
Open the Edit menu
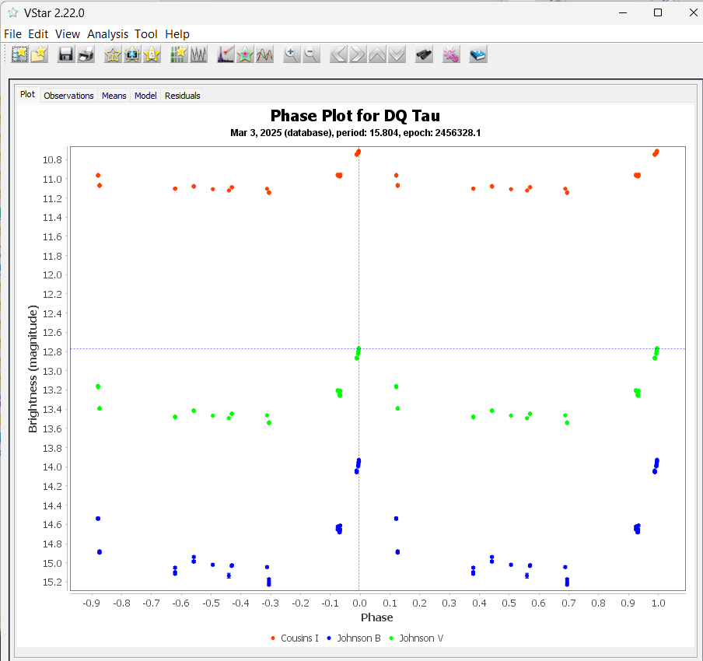point(38,34)
